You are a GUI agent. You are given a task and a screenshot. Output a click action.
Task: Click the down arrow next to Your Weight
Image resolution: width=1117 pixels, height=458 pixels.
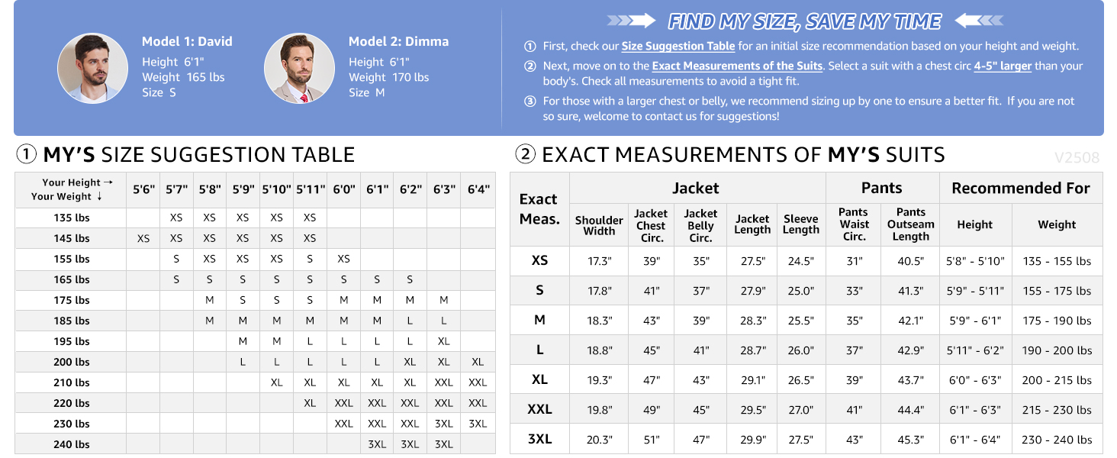coord(99,197)
